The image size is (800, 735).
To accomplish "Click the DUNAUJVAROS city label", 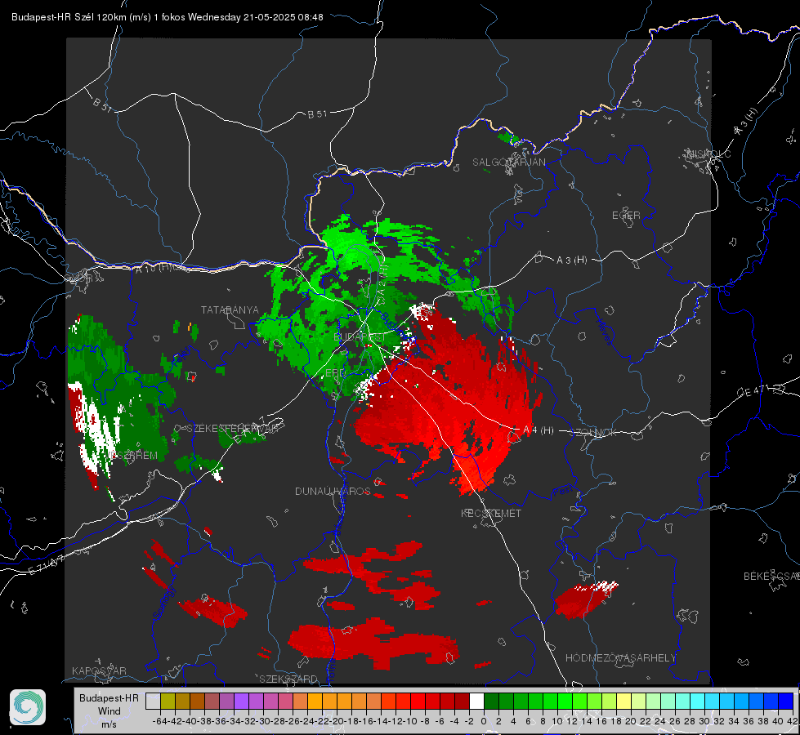I will [x=333, y=491].
